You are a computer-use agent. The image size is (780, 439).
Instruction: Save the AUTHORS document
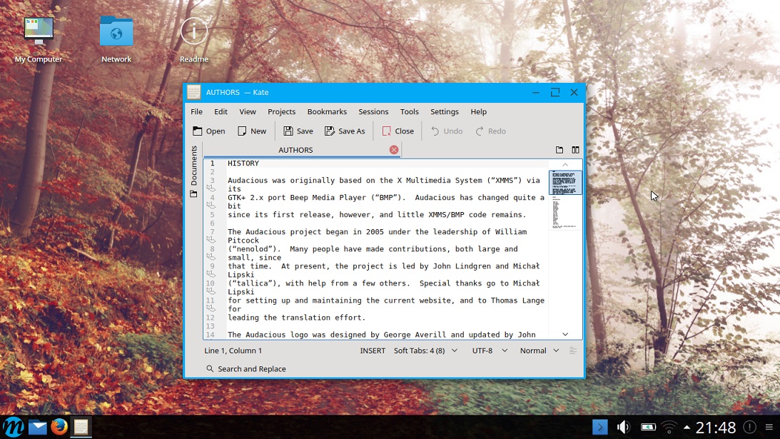[298, 131]
